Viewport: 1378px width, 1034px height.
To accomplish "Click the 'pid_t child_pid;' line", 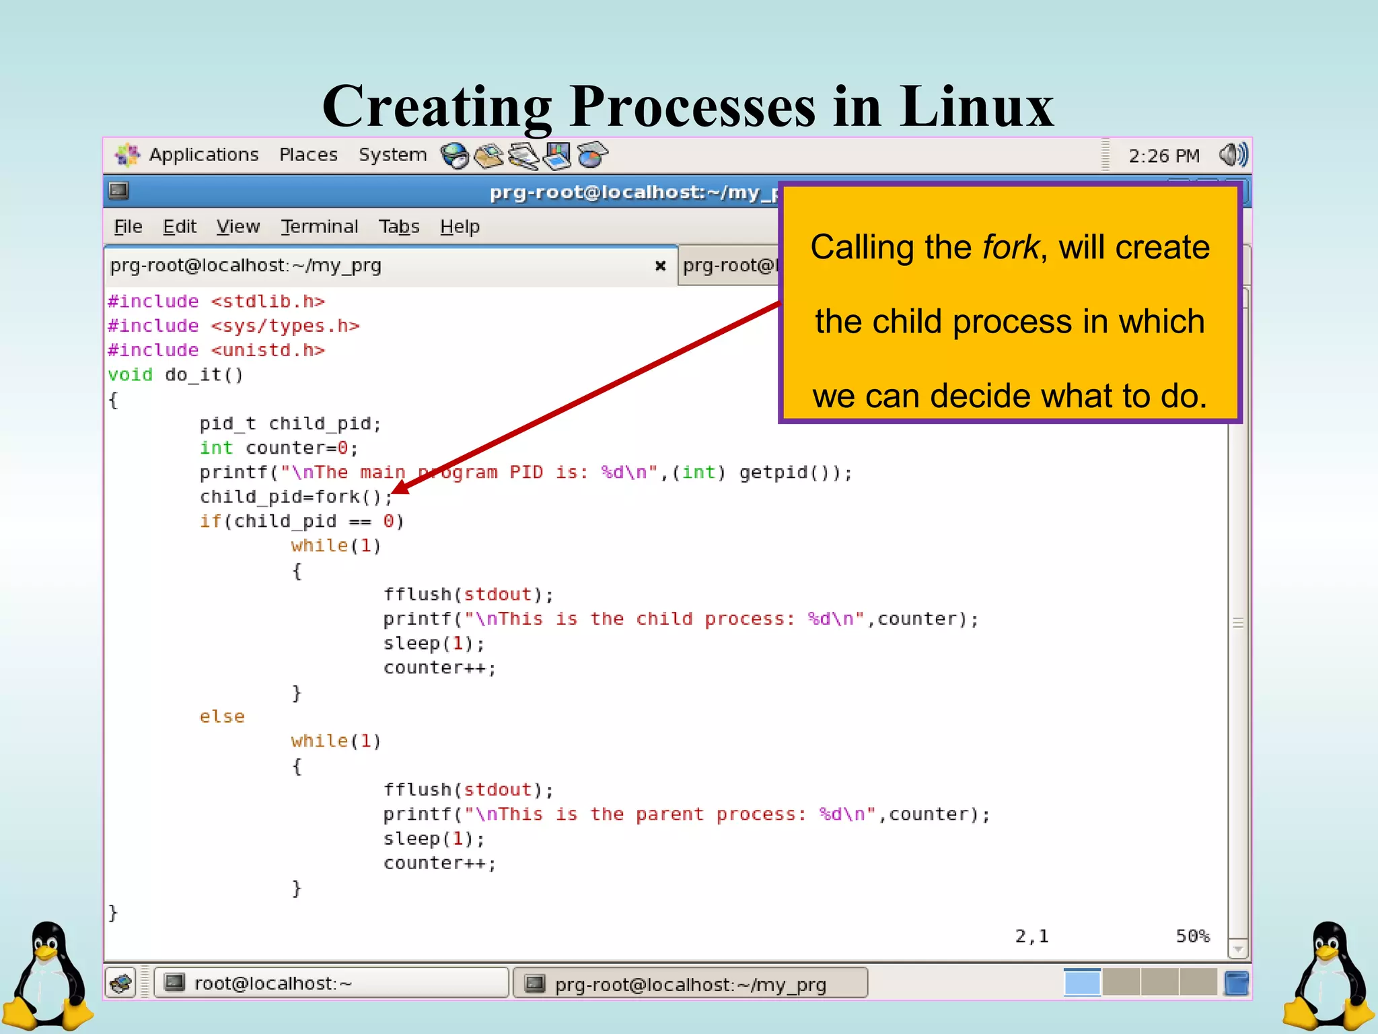I will (x=291, y=423).
